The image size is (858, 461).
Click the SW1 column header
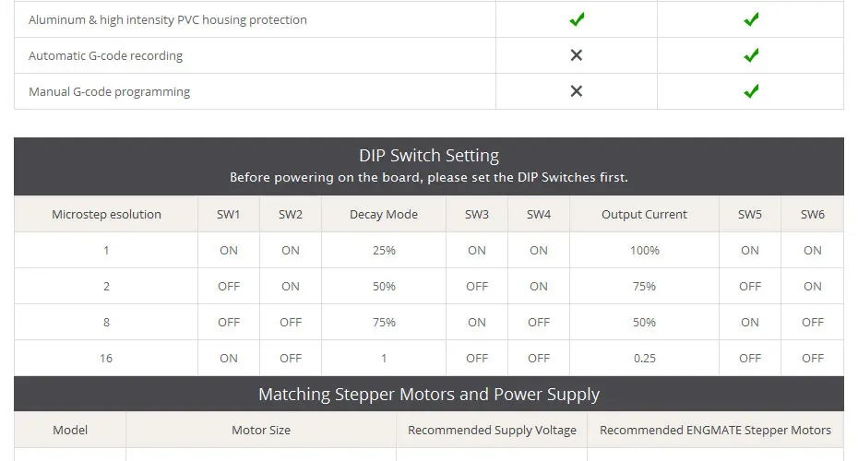229,214
